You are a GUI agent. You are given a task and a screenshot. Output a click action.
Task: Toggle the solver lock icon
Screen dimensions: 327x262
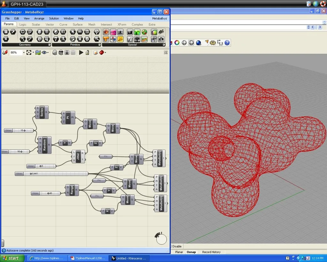[87, 52]
